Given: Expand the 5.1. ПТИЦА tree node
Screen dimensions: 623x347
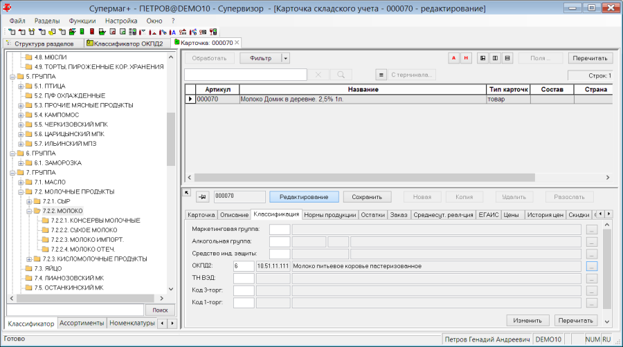Looking at the screenshot, I should click(x=21, y=86).
